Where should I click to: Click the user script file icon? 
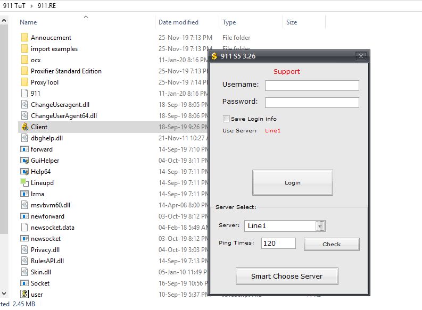coord(24,294)
